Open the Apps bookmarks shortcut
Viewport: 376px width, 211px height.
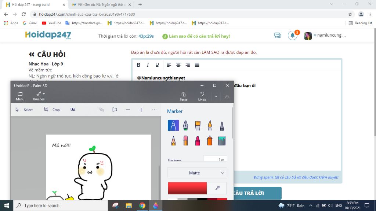[x=11, y=23]
